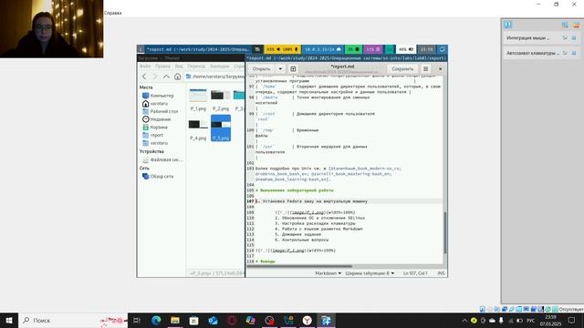Go back in the Thunar file manager
The width and height of the screenshot is (584, 328).
pos(144,77)
